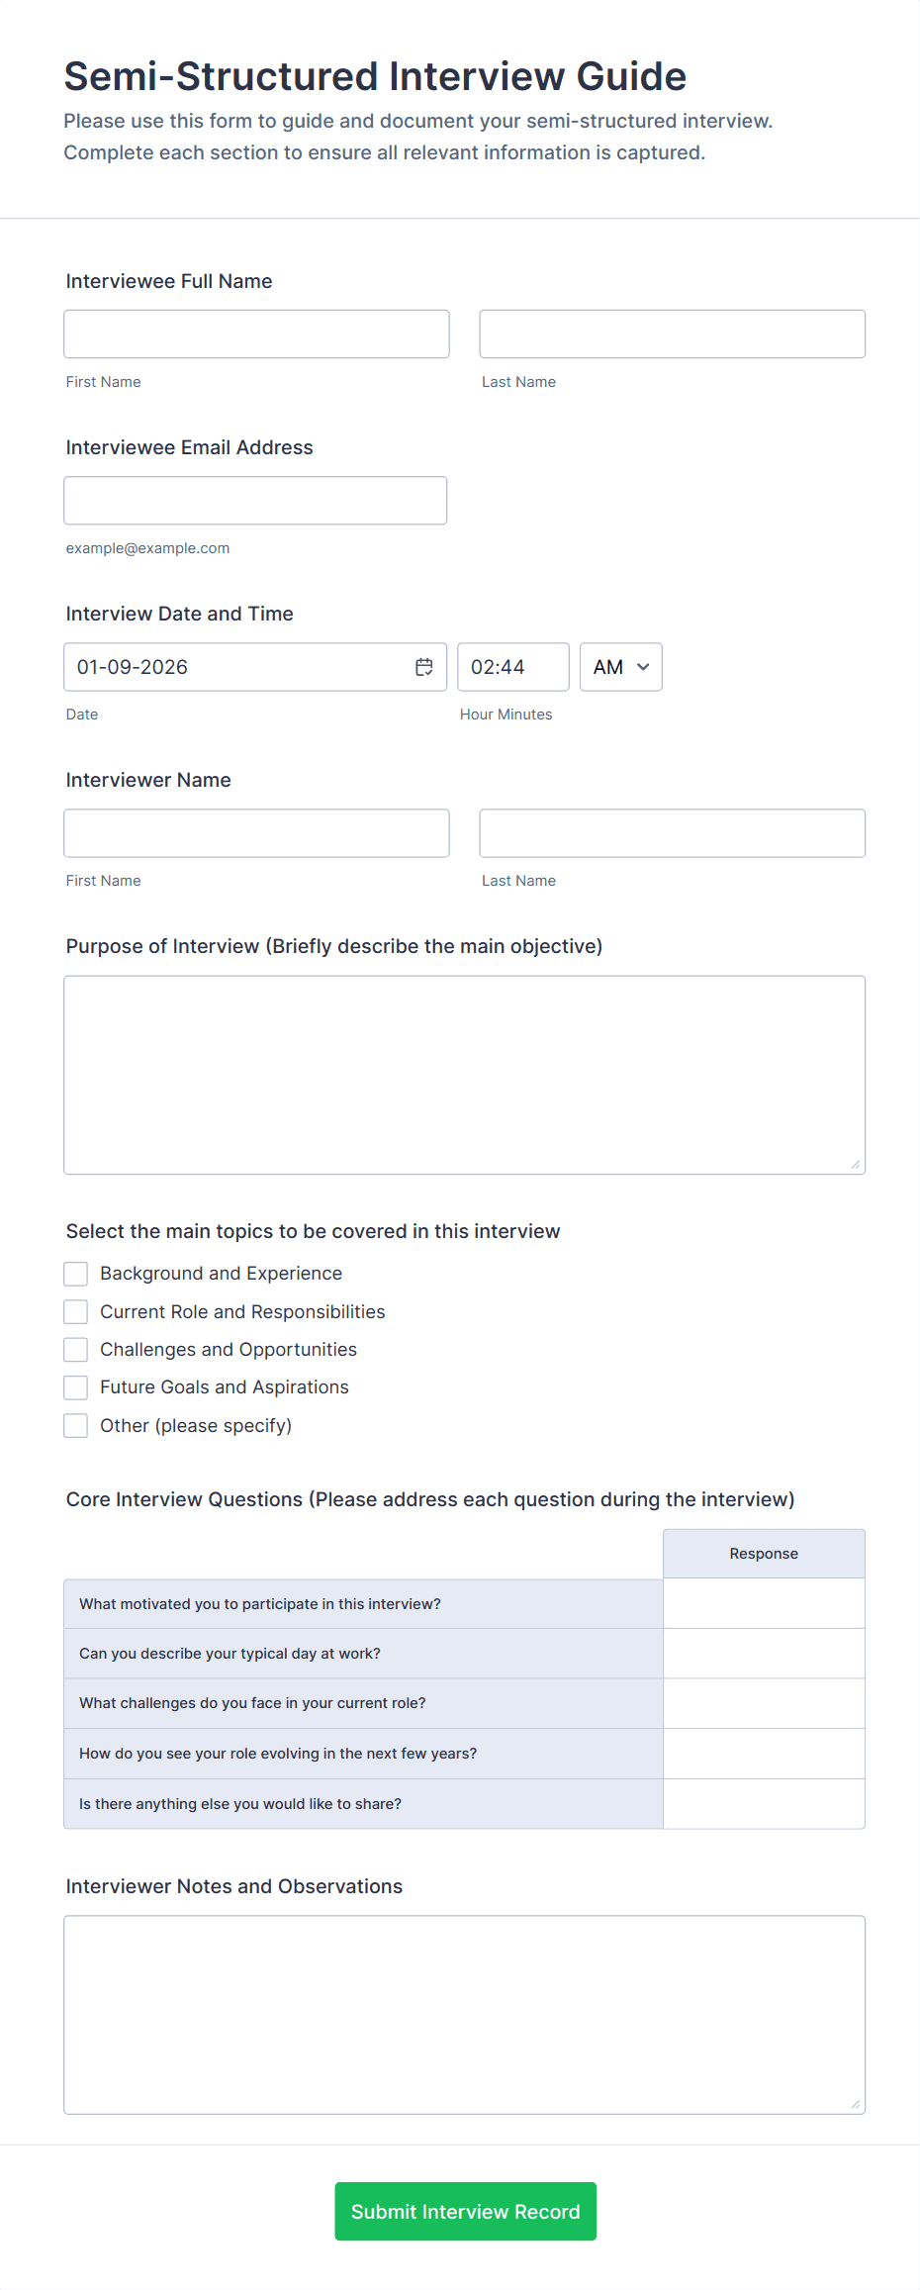Select Future Goals and Aspirations topic

point(75,1387)
